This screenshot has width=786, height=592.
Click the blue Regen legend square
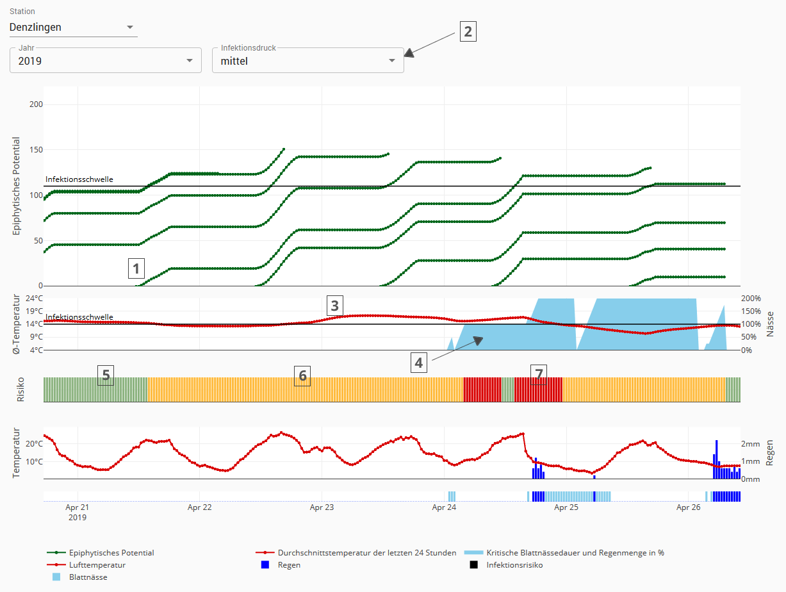[265, 565]
